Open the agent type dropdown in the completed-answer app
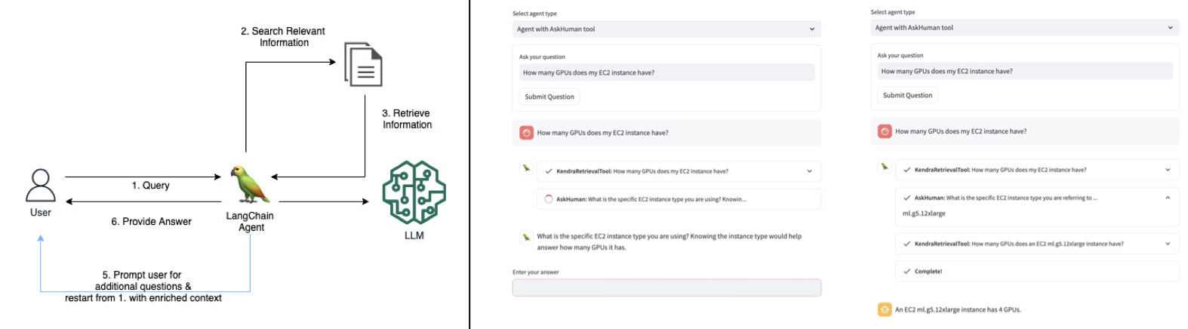Viewport: 1188px width, 329px height. tap(1024, 28)
